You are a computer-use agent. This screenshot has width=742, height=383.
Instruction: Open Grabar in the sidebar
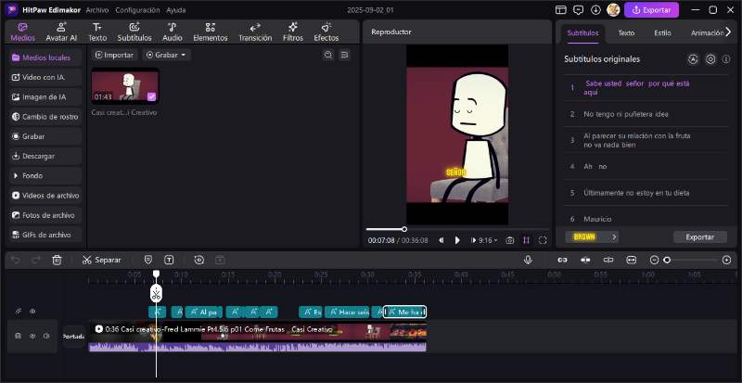pos(45,136)
